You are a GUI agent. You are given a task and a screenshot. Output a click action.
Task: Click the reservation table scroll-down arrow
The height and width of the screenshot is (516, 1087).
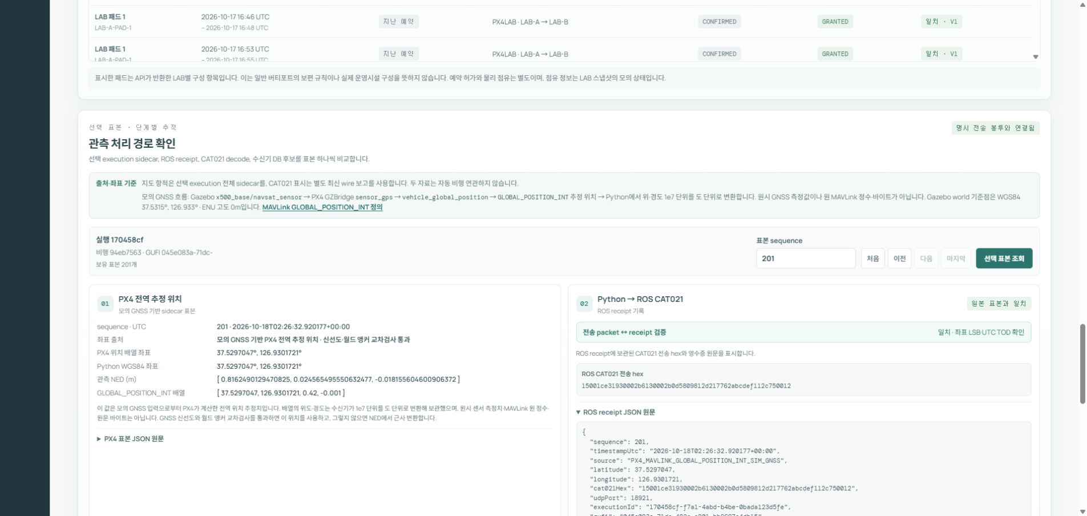(1036, 57)
